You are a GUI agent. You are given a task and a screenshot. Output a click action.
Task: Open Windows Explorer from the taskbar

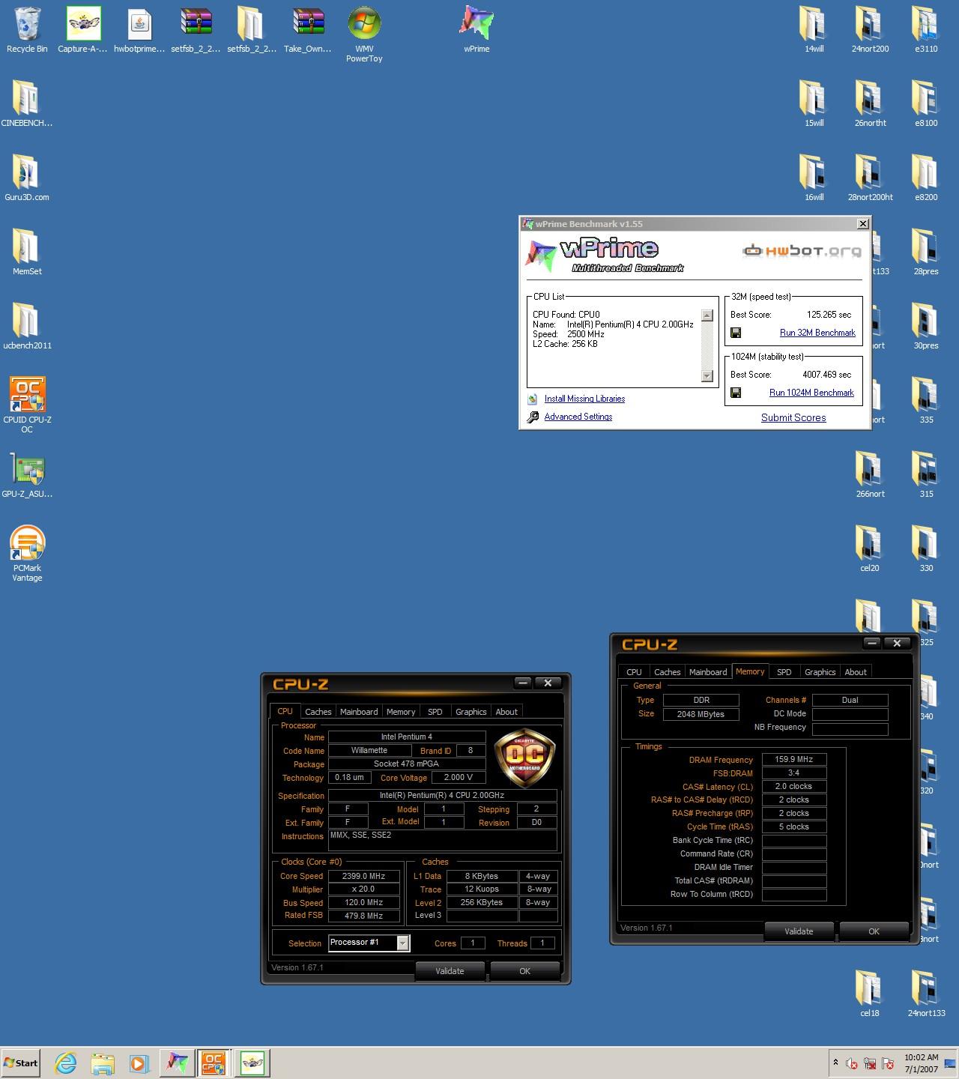[x=103, y=1063]
